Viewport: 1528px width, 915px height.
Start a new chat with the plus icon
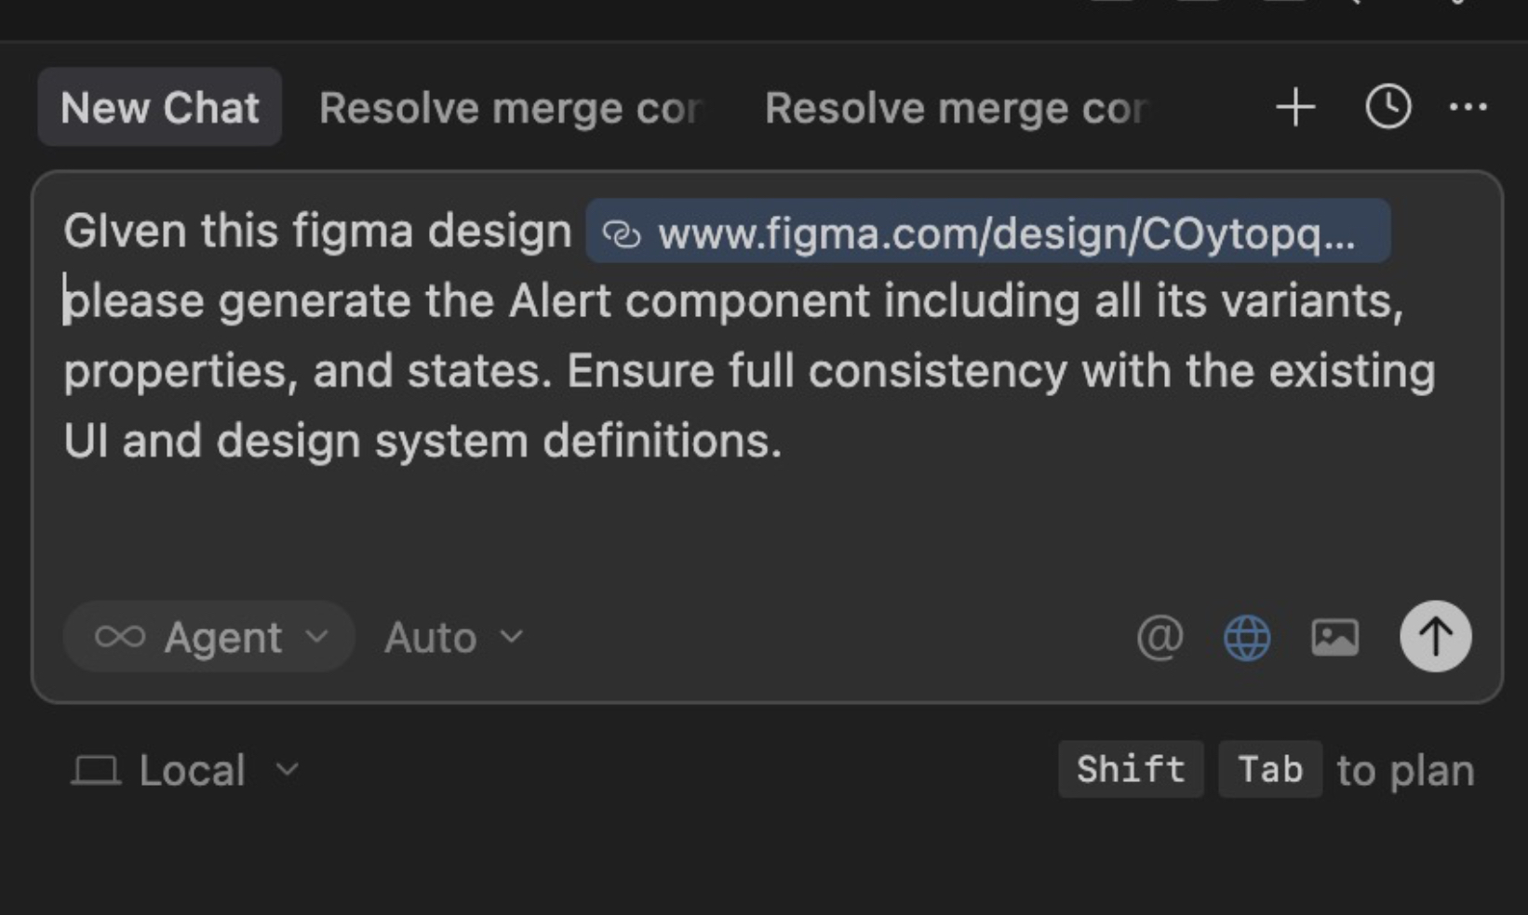[1293, 107]
